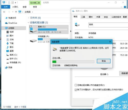
Task: Open 以前的版本 tab in properties
Action: click(116, 17)
